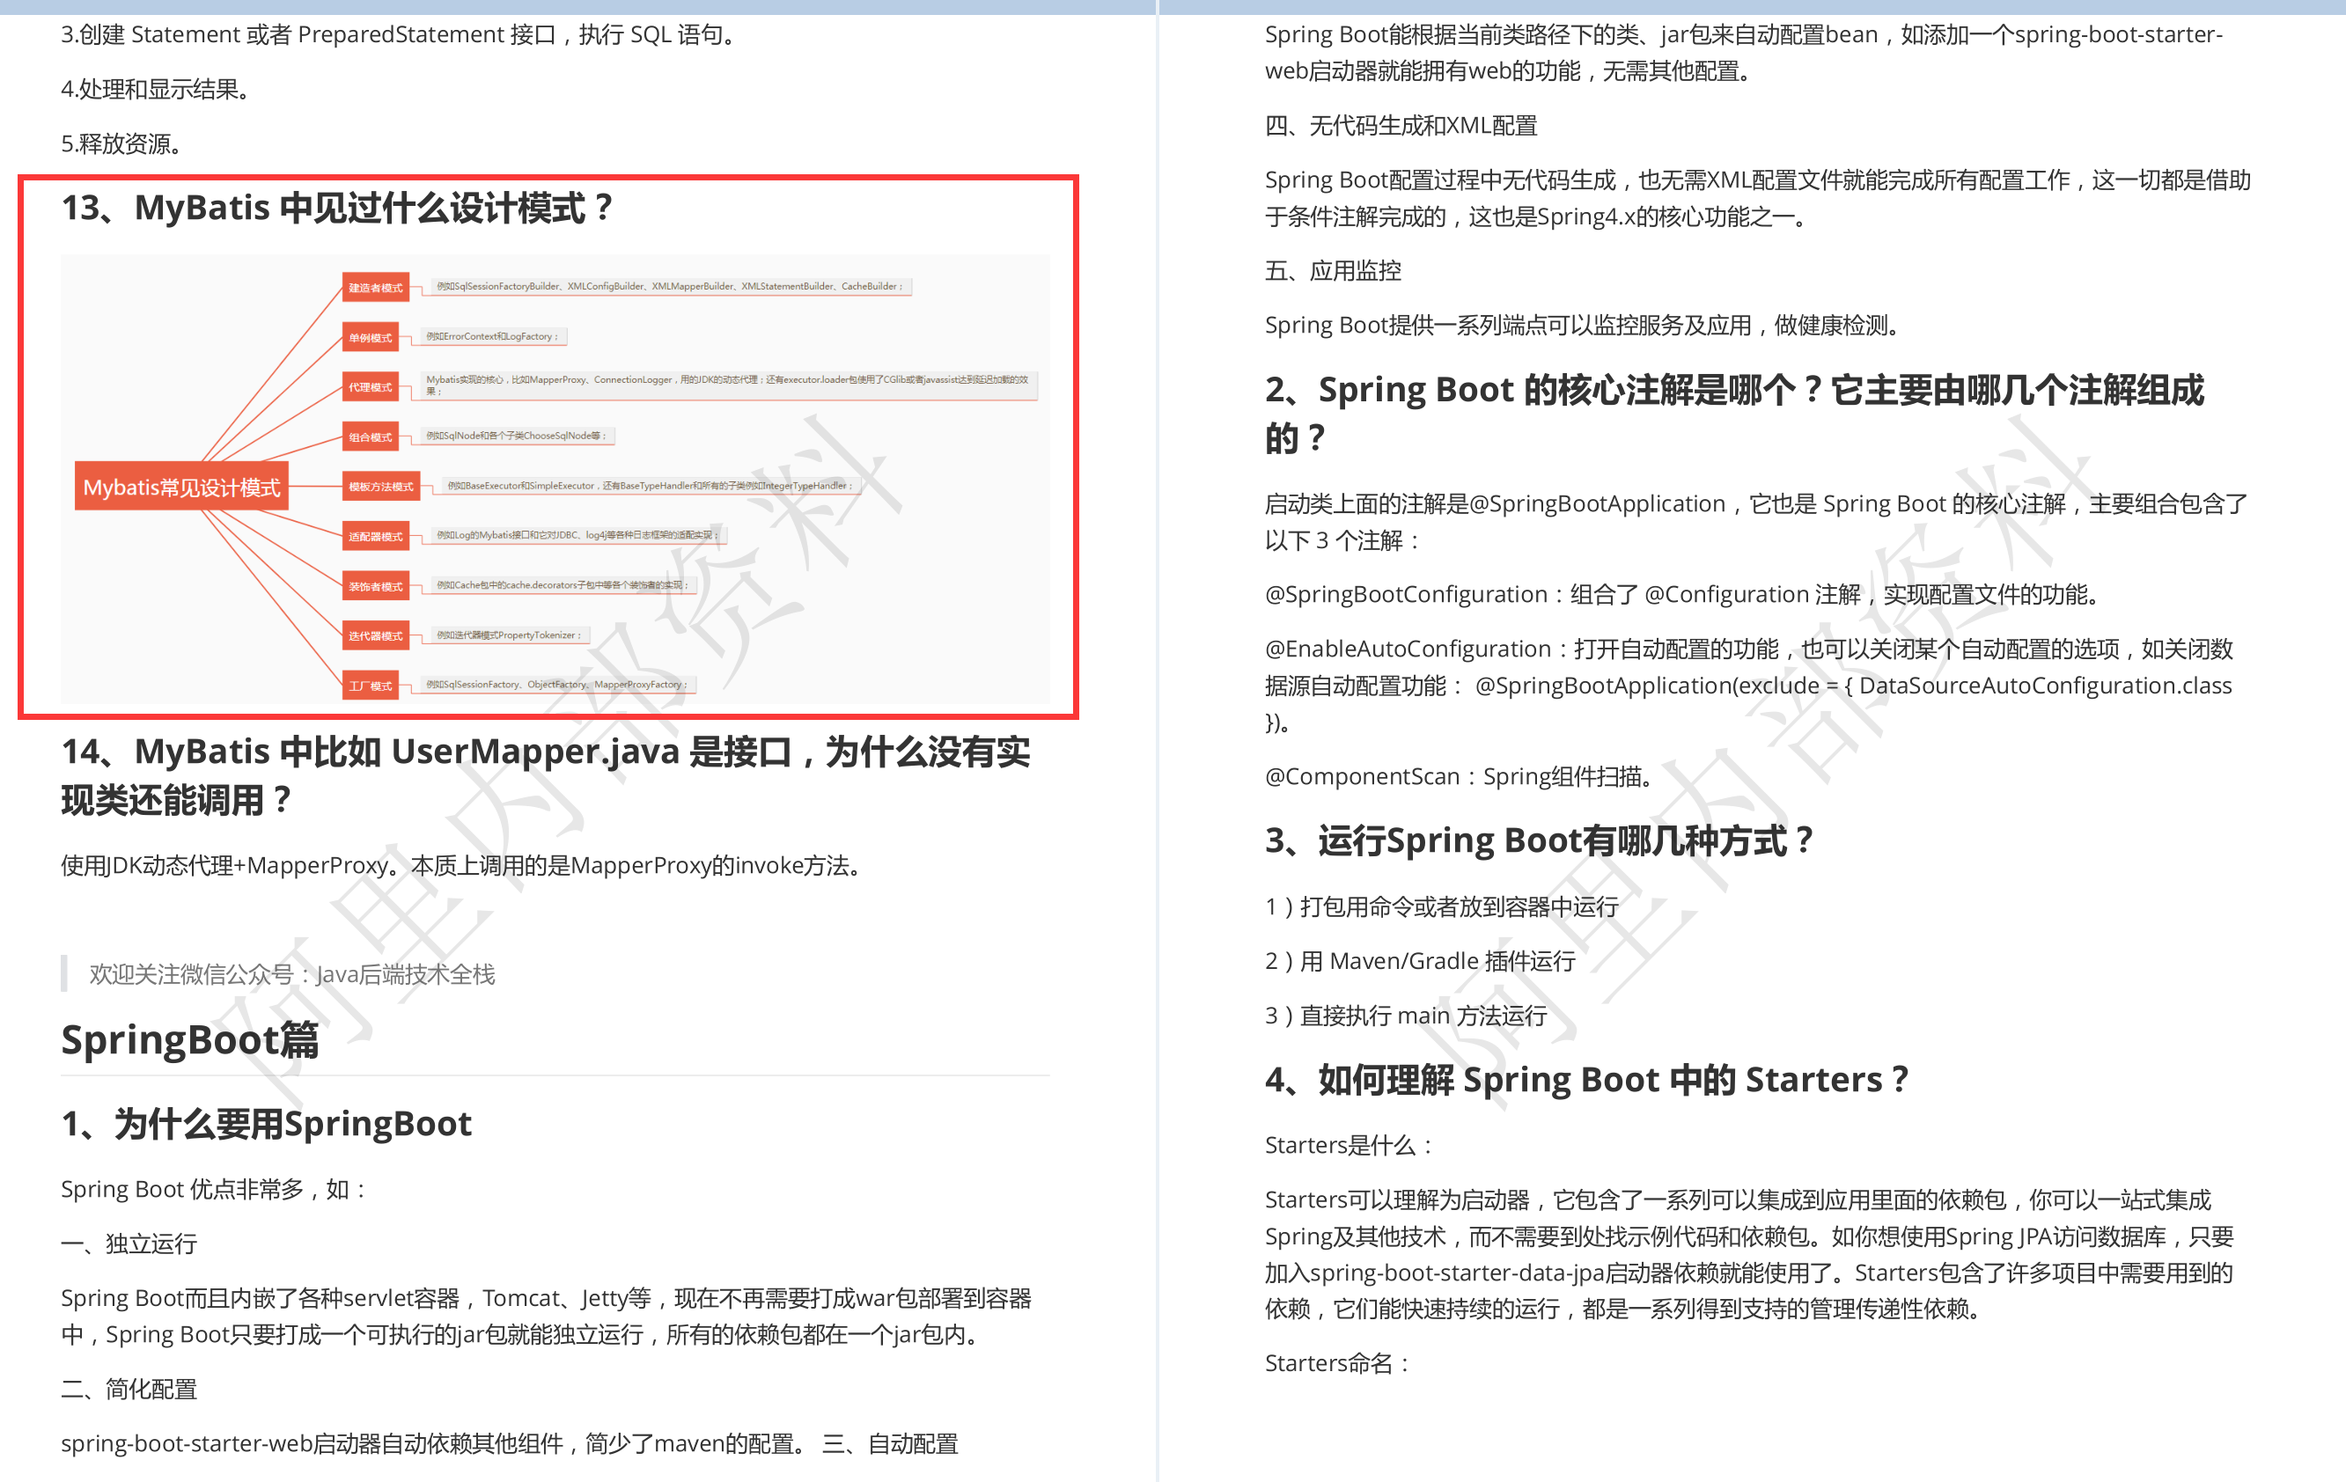Screen dimensions: 2346x1482
Task: Select the 单例模式 mind map node
Action: point(371,337)
